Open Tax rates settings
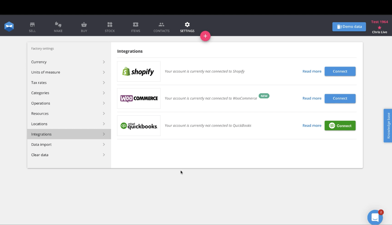This screenshot has height=225, width=392. tap(69, 83)
